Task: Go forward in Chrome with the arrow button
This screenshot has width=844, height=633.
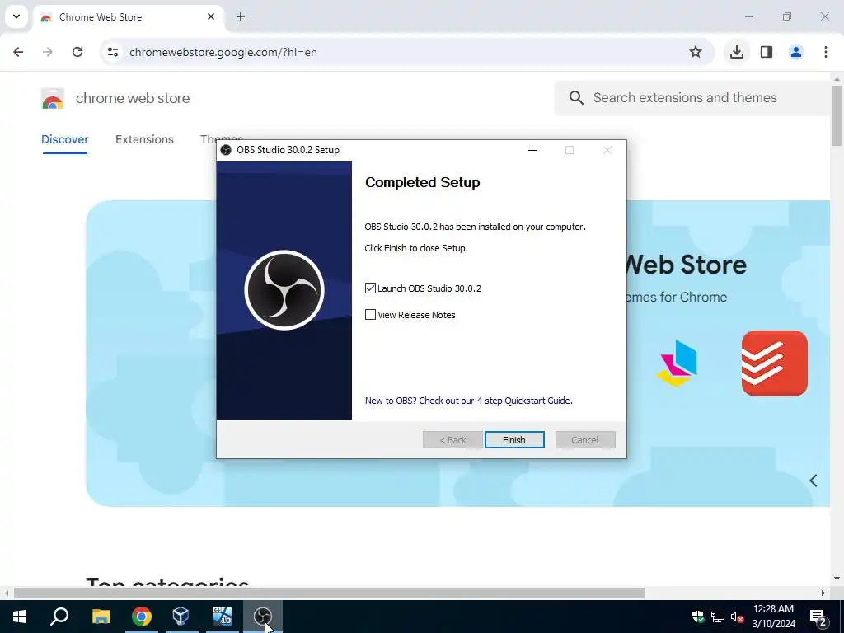Action: point(48,52)
